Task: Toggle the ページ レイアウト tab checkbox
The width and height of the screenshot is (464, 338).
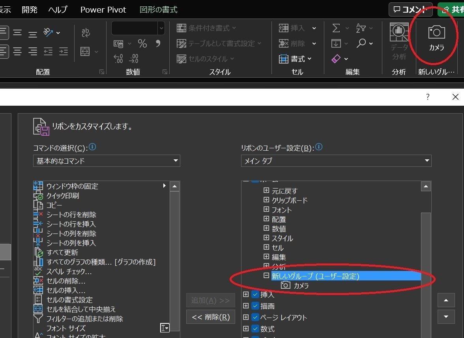Action: [255, 317]
